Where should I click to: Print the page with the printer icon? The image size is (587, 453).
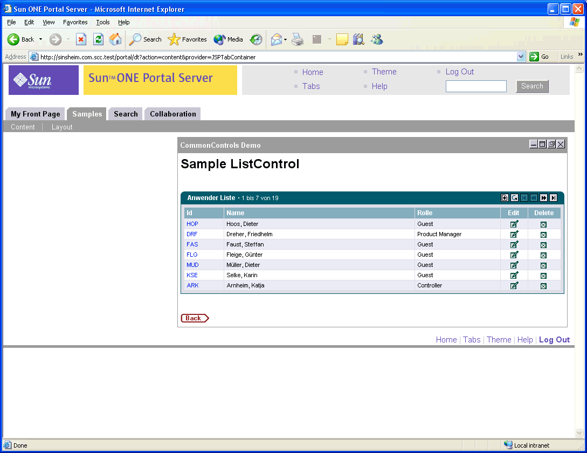(298, 39)
